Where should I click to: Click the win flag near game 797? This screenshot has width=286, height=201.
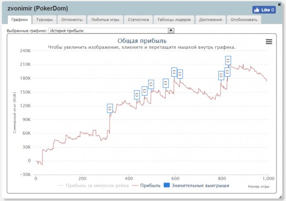pyautogui.click(x=221, y=75)
